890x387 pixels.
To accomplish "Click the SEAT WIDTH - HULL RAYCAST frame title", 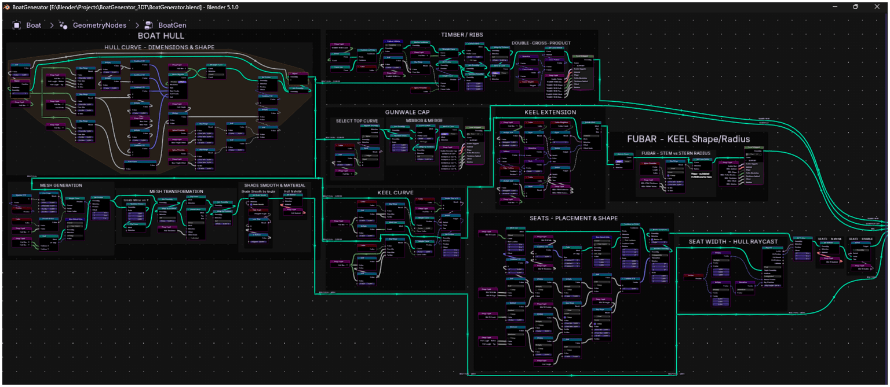I will tap(733, 242).
